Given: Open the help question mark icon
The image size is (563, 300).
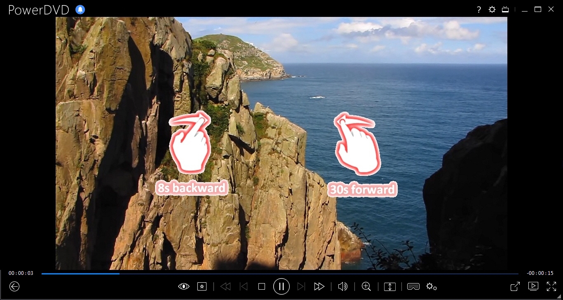Looking at the screenshot, I should [x=479, y=10].
